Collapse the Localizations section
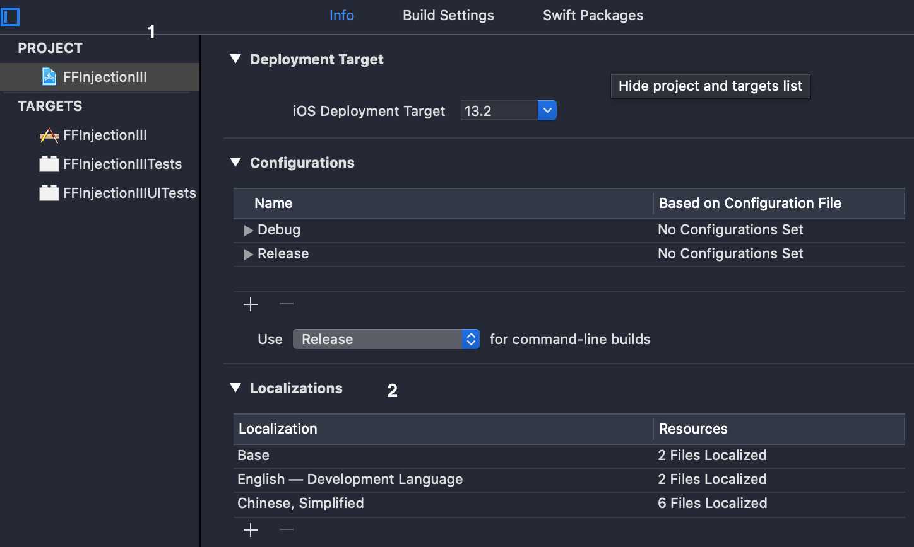The height and width of the screenshot is (547, 914). pos(235,388)
